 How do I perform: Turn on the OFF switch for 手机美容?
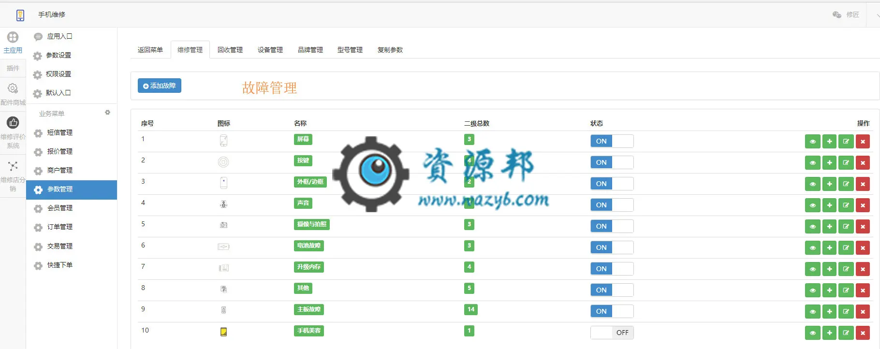pyautogui.click(x=612, y=333)
